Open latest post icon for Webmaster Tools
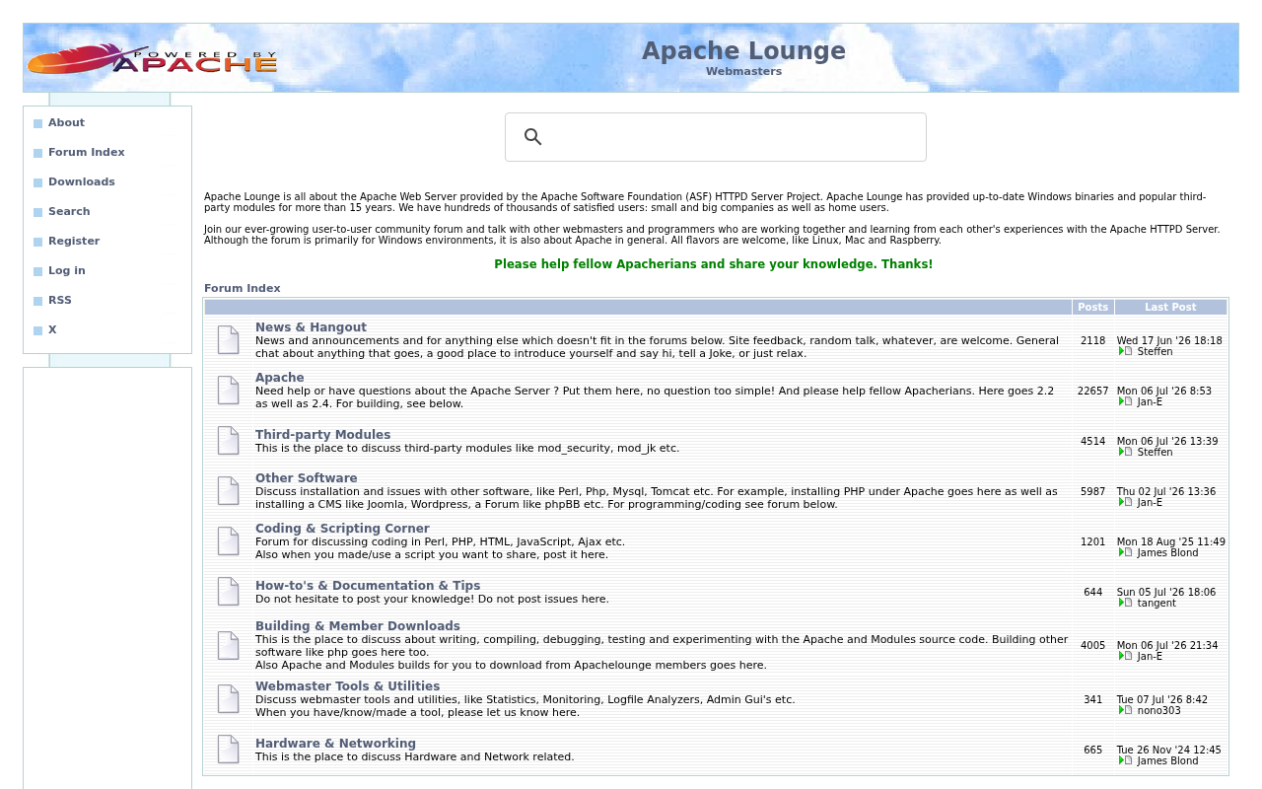This screenshot has height=789, width=1262. tap(1125, 710)
